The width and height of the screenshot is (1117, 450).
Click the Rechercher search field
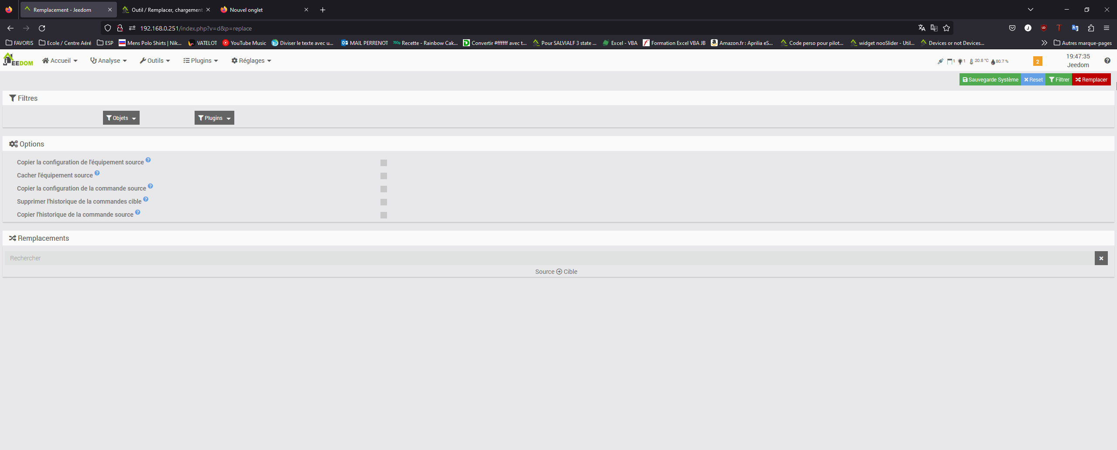549,258
